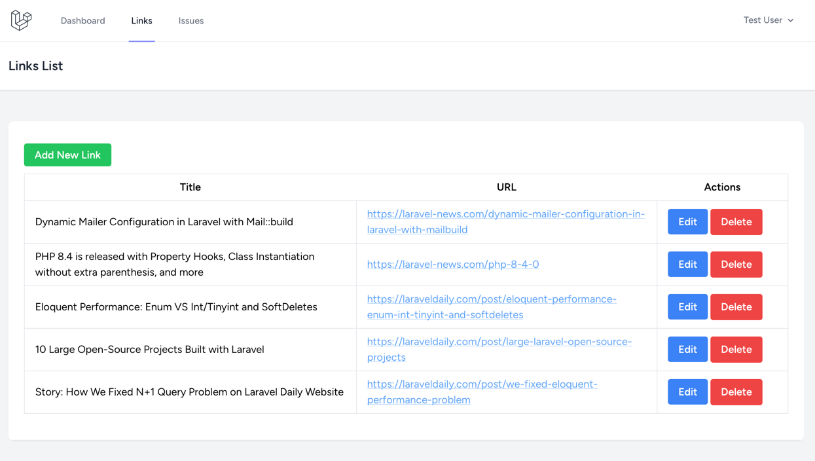Delete the Eloquent Performance row
Screen dimensions: 815x461
736,307
